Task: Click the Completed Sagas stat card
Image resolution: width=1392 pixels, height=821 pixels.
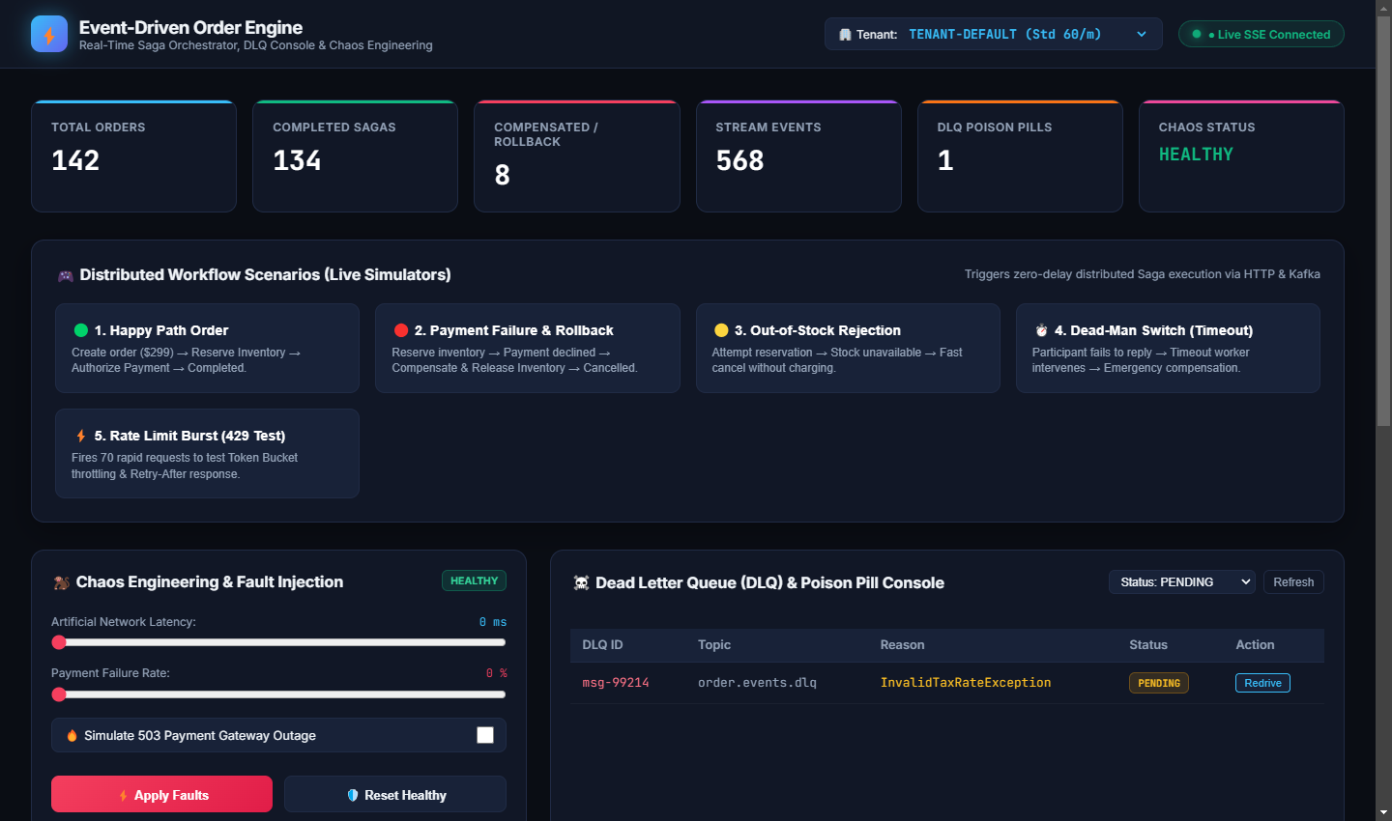Action: coord(355,156)
